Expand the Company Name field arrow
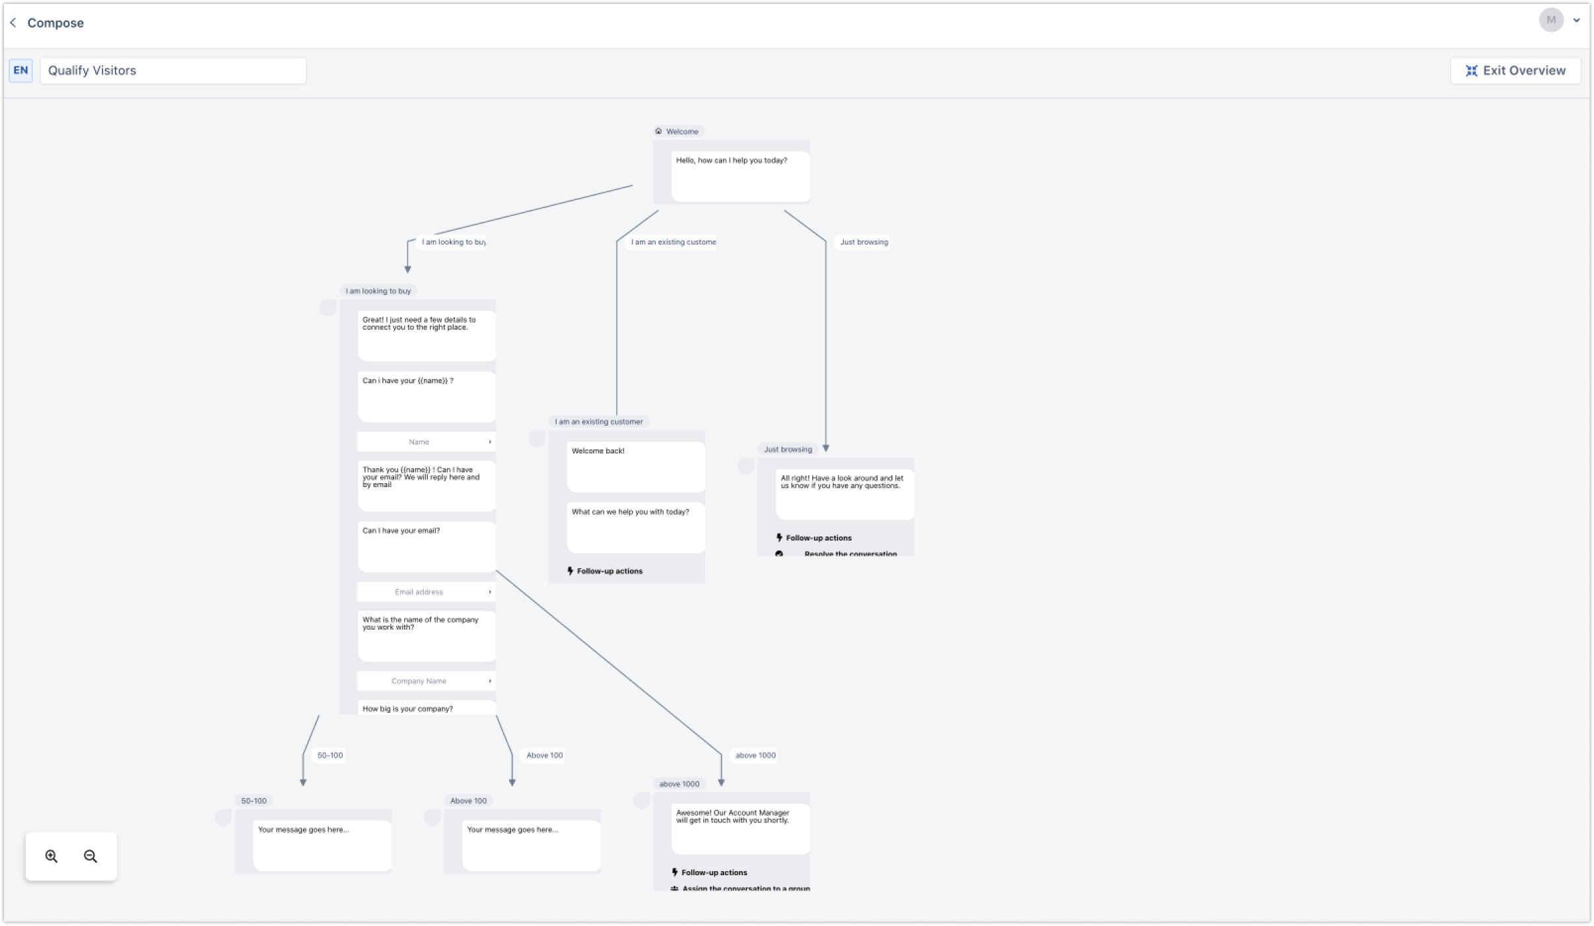 click(490, 681)
